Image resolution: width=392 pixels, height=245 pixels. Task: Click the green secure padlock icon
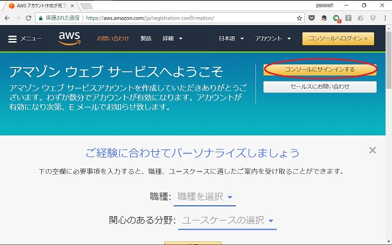tap(41, 18)
